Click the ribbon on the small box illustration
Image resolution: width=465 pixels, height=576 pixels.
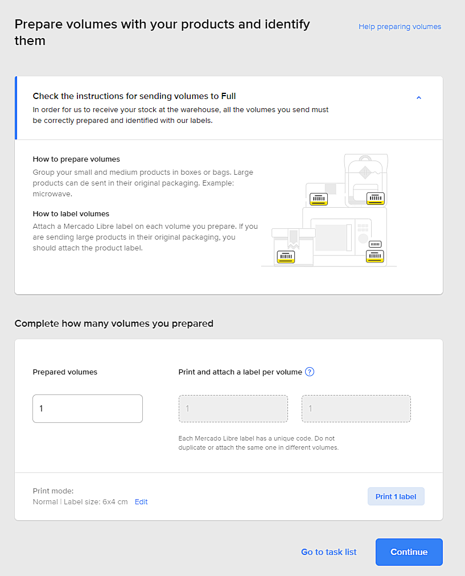(293, 238)
